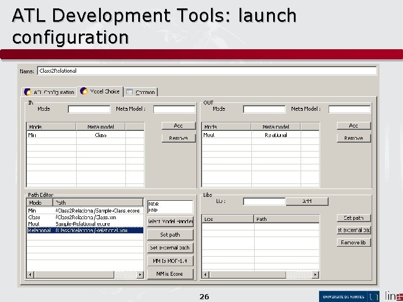Click Remove in the OUT section
Image resolution: width=403 pixels, height=302 pixels.
tap(354, 138)
